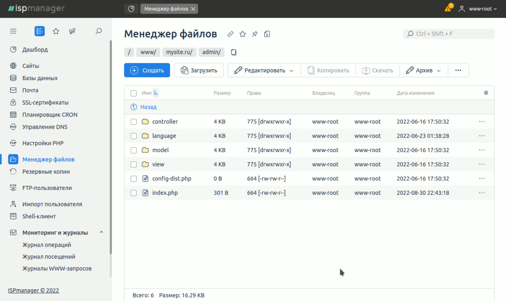This screenshot has width=506, height=301.
Task: Click the hamburger menu icon in sidebar
Action: coord(13,31)
